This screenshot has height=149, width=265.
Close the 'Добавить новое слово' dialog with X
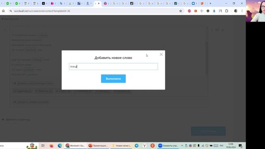point(161,54)
